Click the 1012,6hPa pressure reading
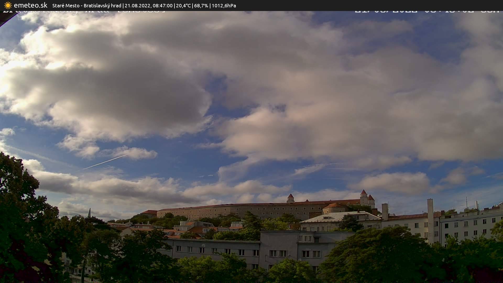 coord(224,6)
